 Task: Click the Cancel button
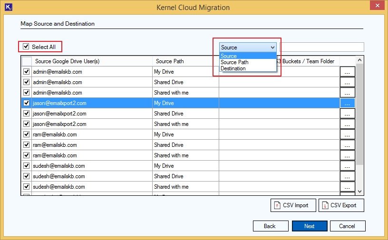348,226
